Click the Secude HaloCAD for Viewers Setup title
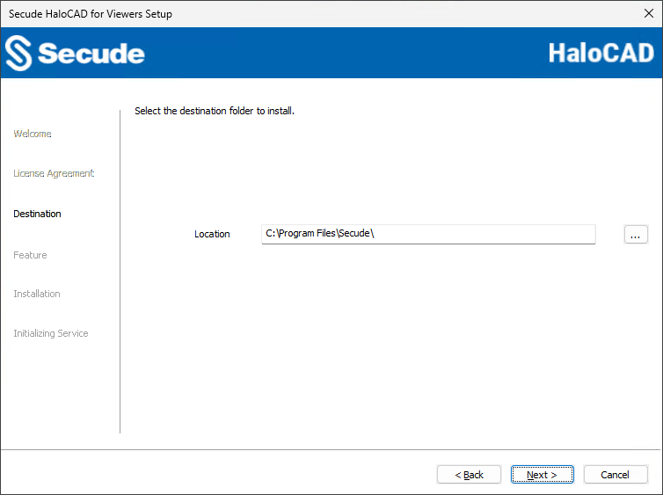Viewport: 663px width, 495px height. pyautogui.click(x=91, y=14)
